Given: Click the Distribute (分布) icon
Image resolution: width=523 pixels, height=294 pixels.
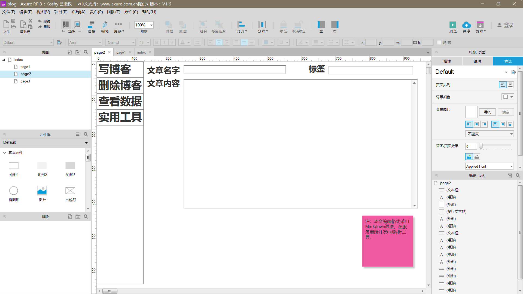Looking at the screenshot, I should point(262,24).
